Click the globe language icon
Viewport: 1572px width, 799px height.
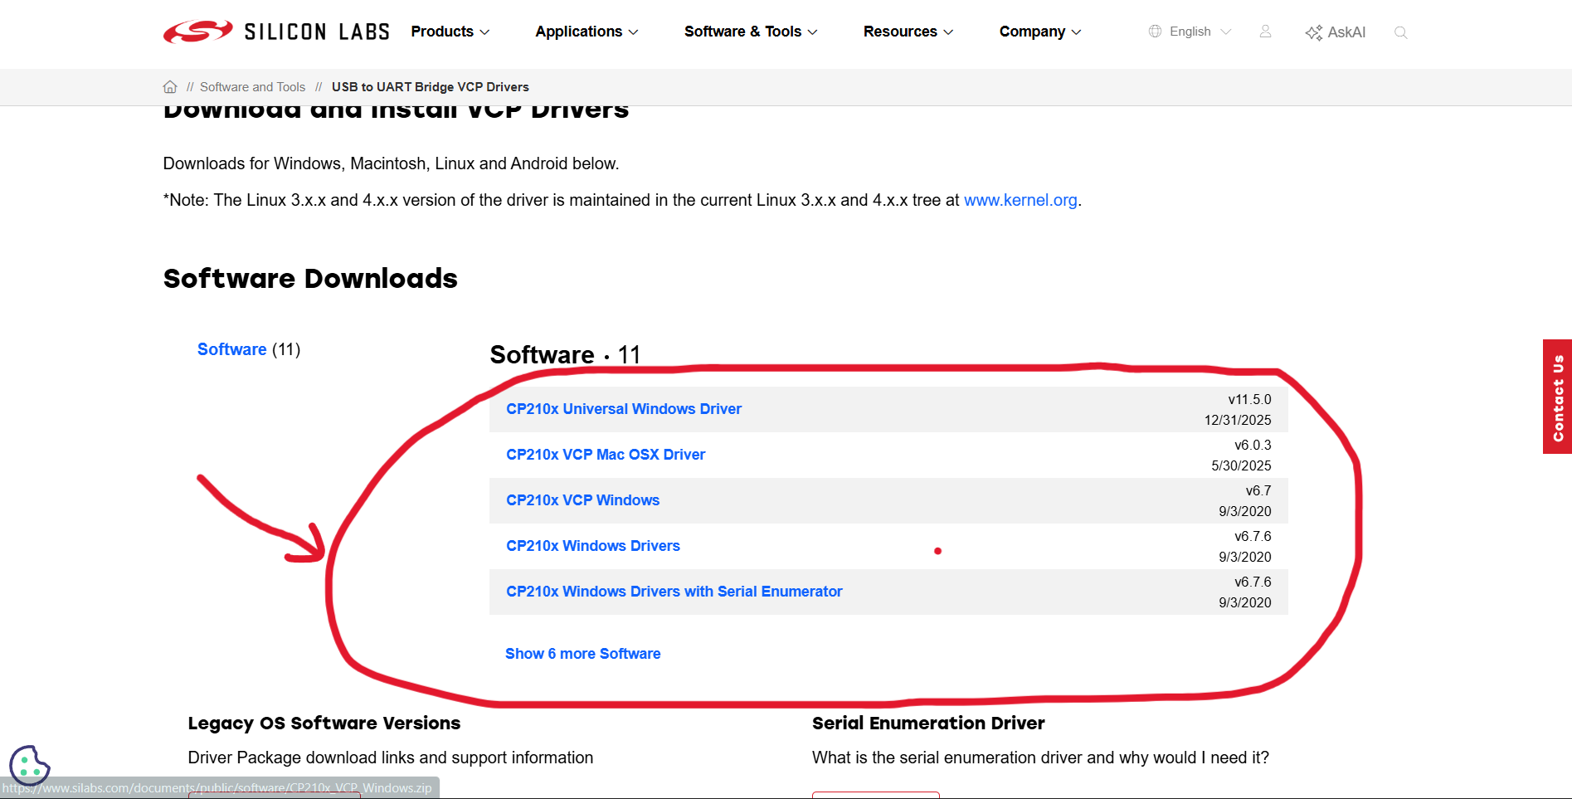(x=1155, y=32)
